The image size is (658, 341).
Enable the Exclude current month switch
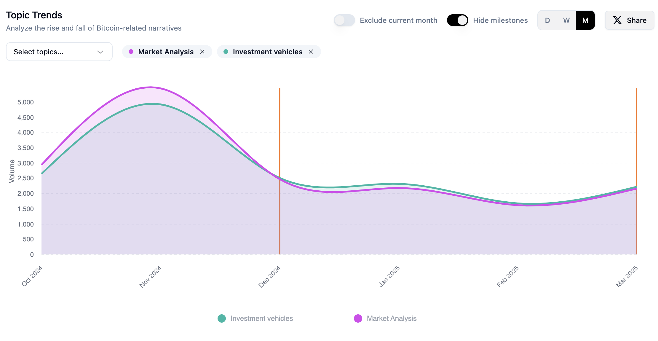tap(344, 20)
